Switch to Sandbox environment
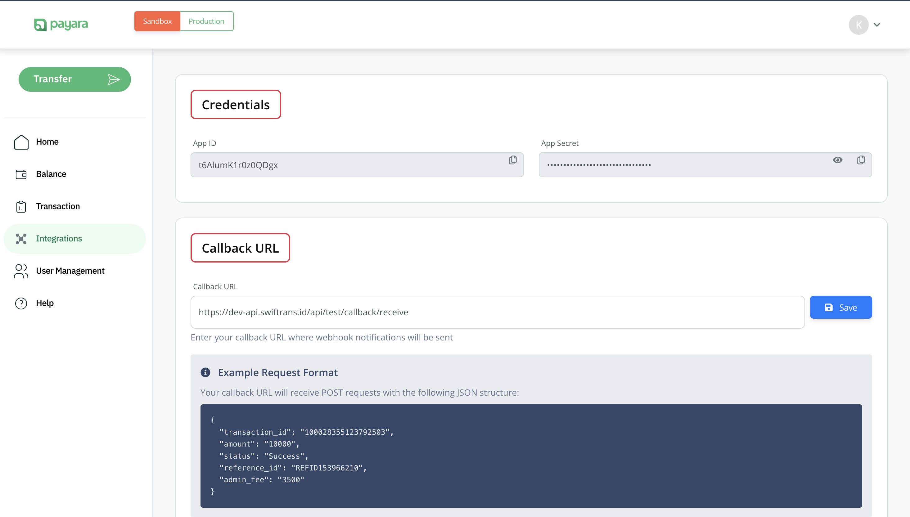The width and height of the screenshot is (910, 517). pyautogui.click(x=157, y=21)
